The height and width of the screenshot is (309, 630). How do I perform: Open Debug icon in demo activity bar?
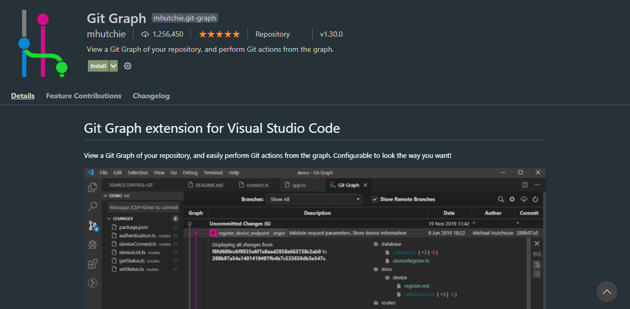tap(93, 245)
